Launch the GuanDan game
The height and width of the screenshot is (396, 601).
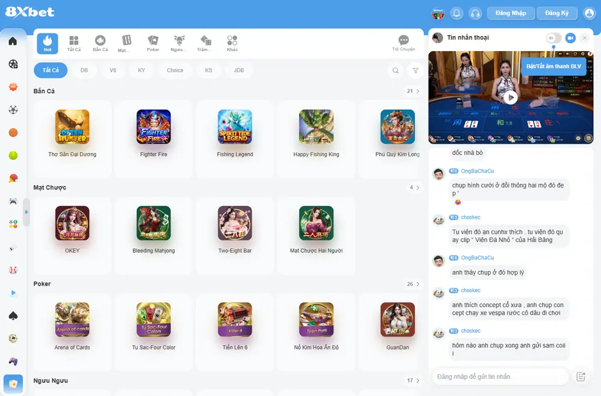[x=397, y=320]
